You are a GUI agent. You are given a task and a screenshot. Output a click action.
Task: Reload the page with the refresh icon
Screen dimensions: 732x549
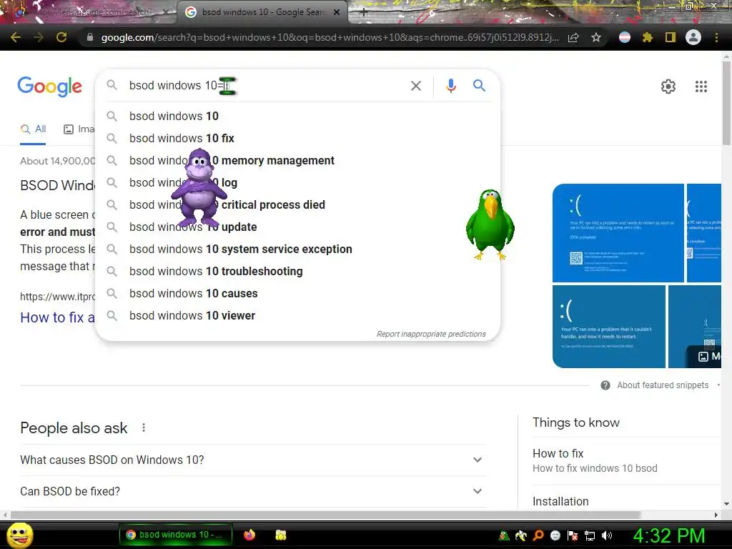(x=61, y=37)
